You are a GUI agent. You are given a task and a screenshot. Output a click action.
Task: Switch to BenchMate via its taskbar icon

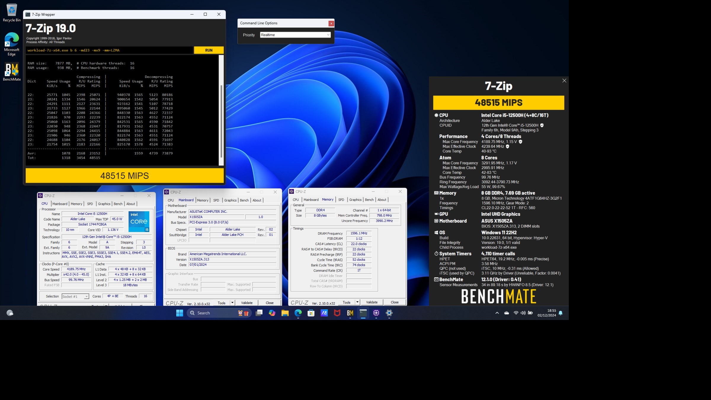point(350,313)
